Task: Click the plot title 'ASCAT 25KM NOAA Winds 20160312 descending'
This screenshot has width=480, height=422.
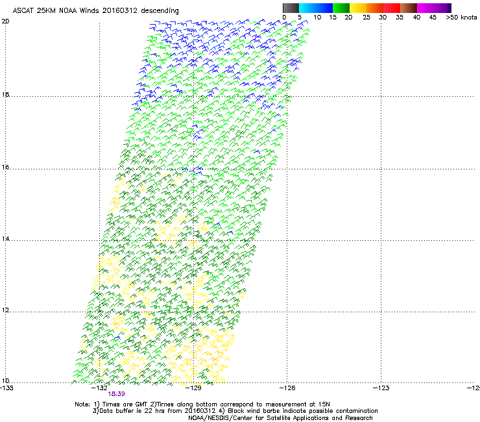Action: 95,10
